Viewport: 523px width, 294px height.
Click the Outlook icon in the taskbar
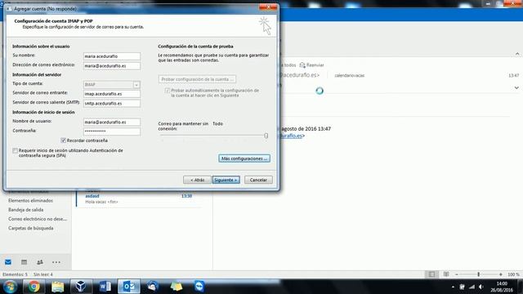[129, 287]
